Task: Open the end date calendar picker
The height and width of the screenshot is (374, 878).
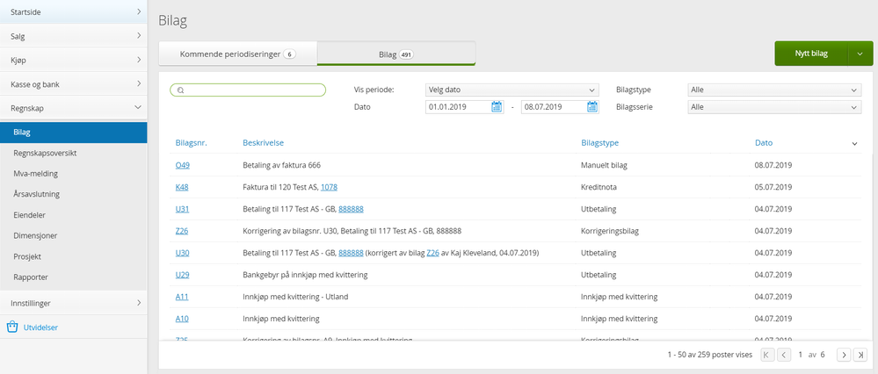Action: (x=591, y=107)
